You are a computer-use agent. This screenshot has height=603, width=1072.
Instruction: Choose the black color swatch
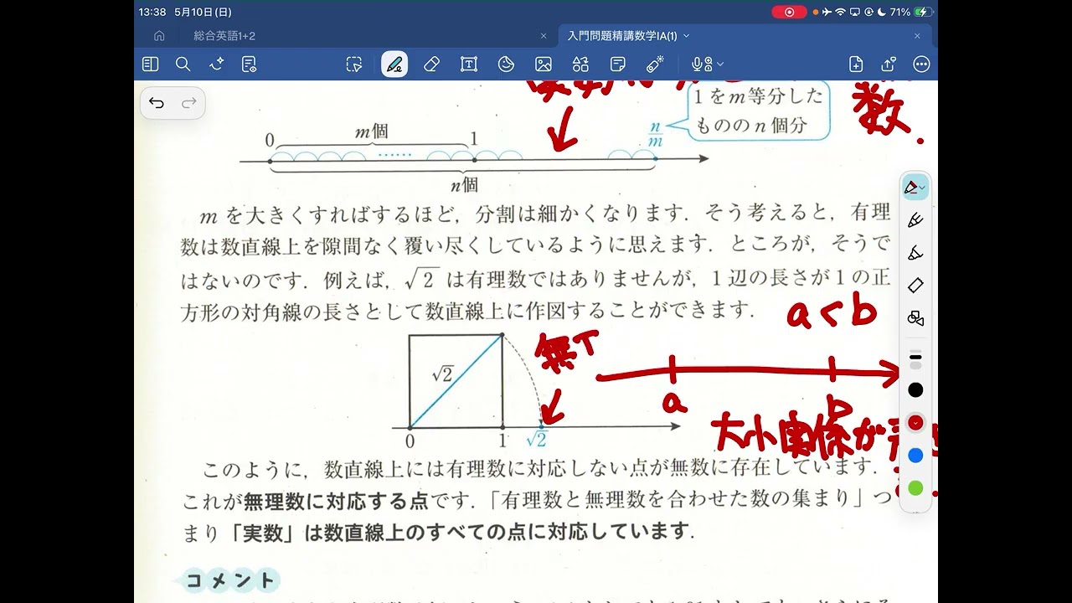click(915, 390)
